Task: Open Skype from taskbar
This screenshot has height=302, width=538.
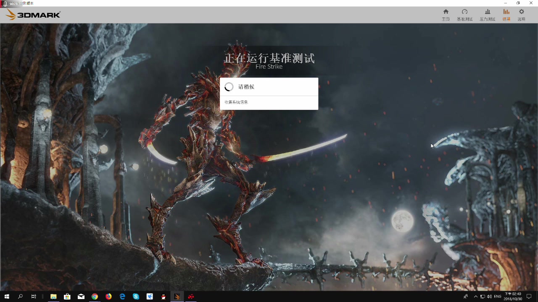Action: click(136, 297)
